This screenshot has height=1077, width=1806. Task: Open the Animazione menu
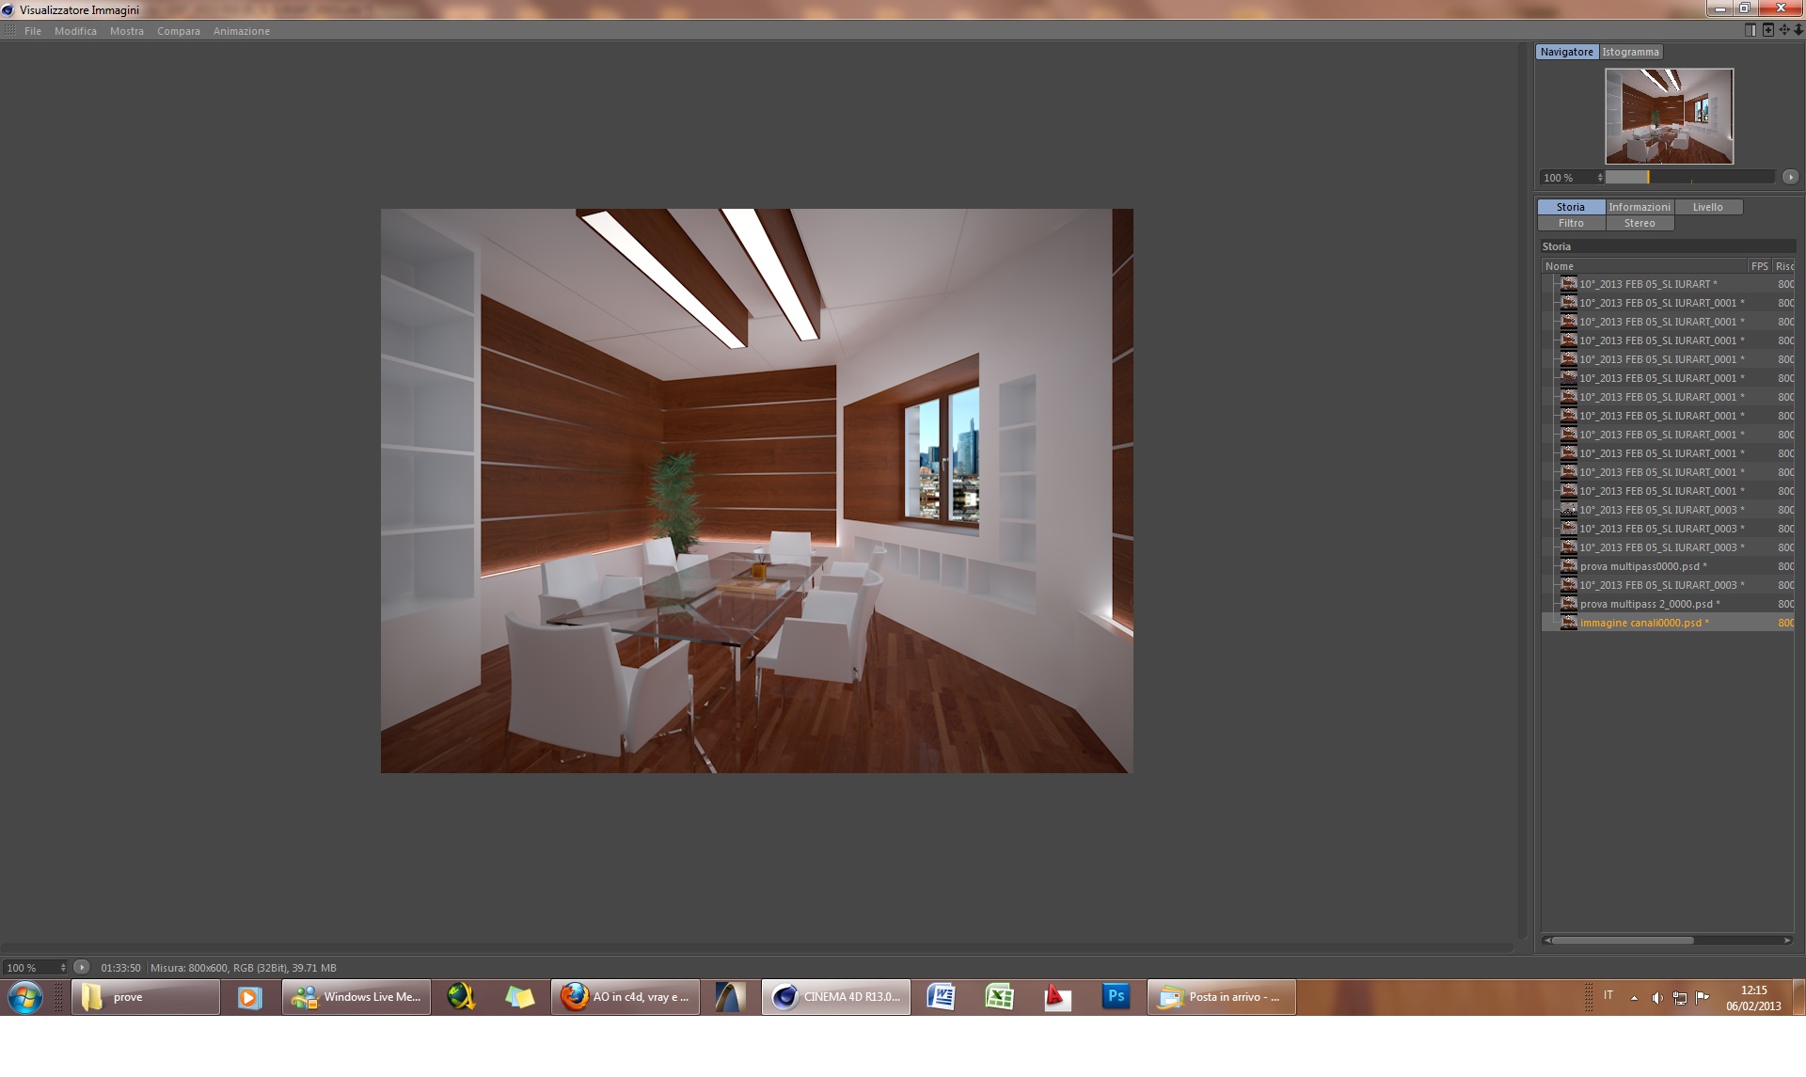(x=241, y=31)
